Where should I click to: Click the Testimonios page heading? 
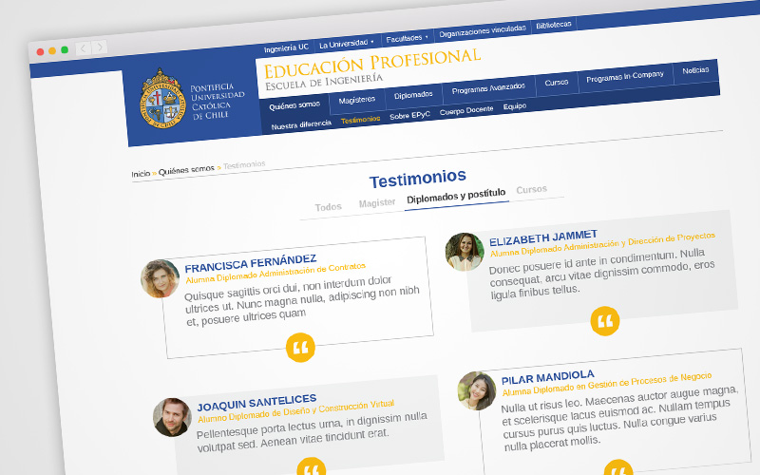click(417, 178)
